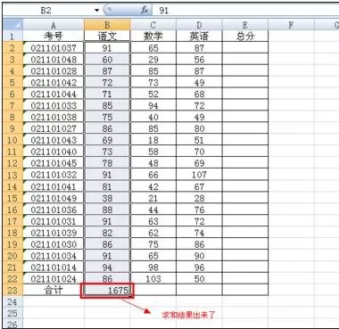Click empty total cell under 数学 in row 23

(x=153, y=290)
